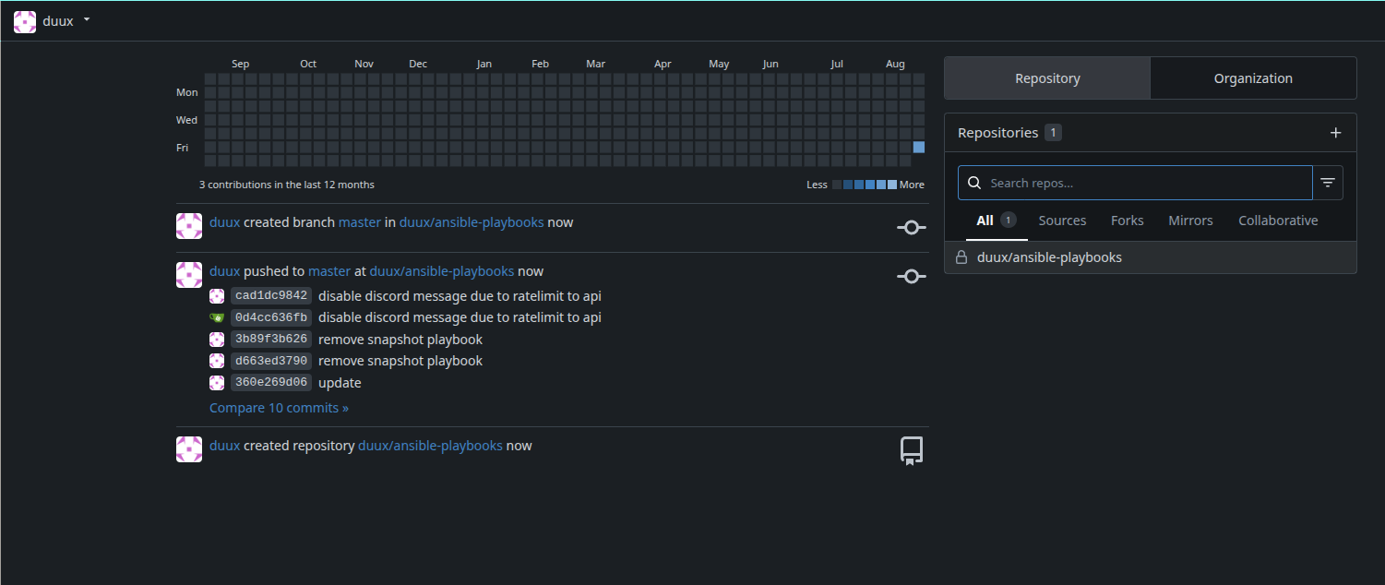Click the duux avatar on created repository entry
1385x585 pixels.
pos(189,449)
